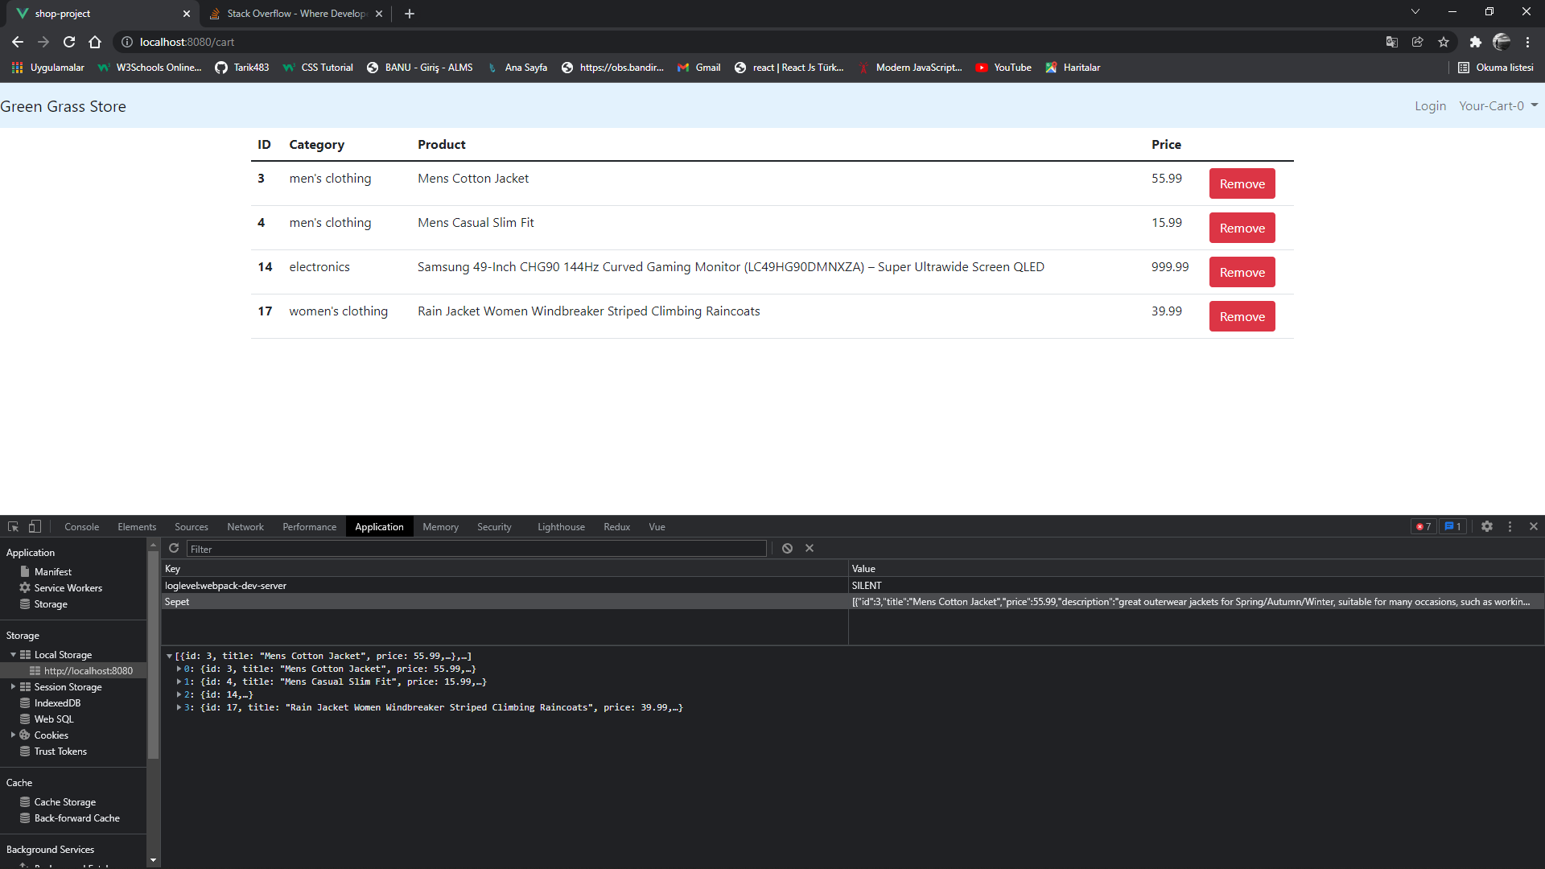Remove the Samsung monitor from cart
This screenshot has width=1545, height=869.
(1242, 272)
